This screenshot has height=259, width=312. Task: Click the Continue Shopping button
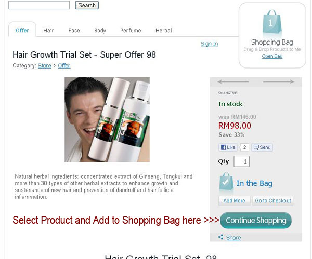[256, 220]
